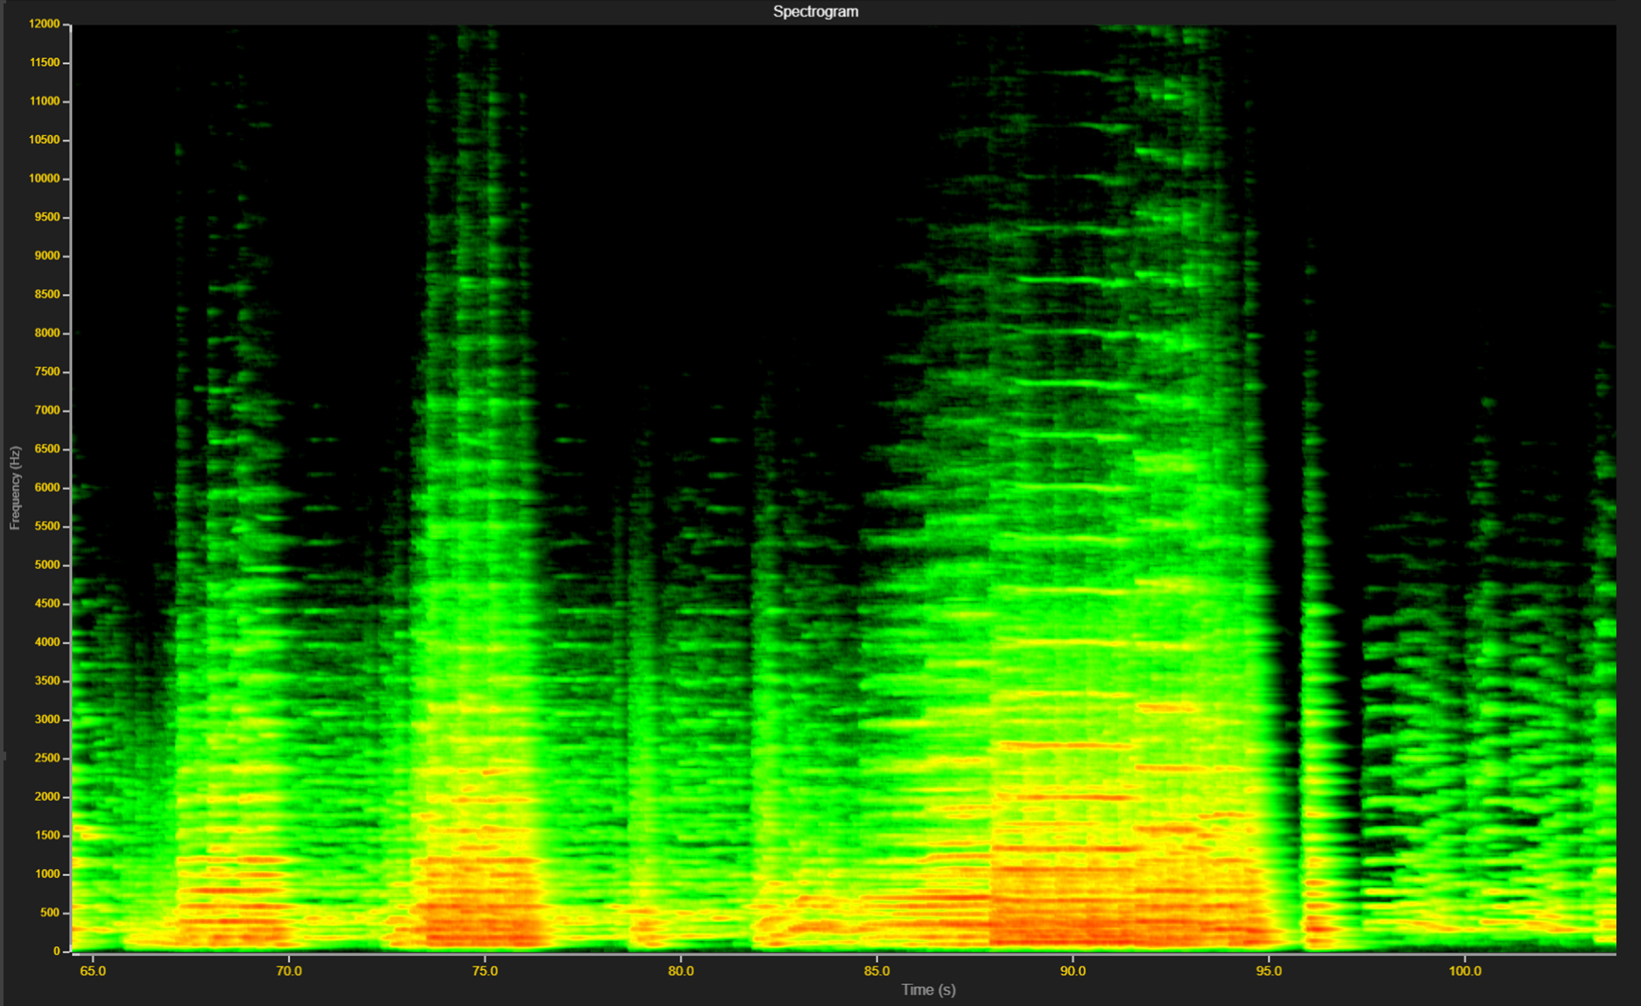Viewport: 1641px width, 1006px height.
Task: Select the 8000 frequency tick label
Action: pyautogui.click(x=47, y=333)
